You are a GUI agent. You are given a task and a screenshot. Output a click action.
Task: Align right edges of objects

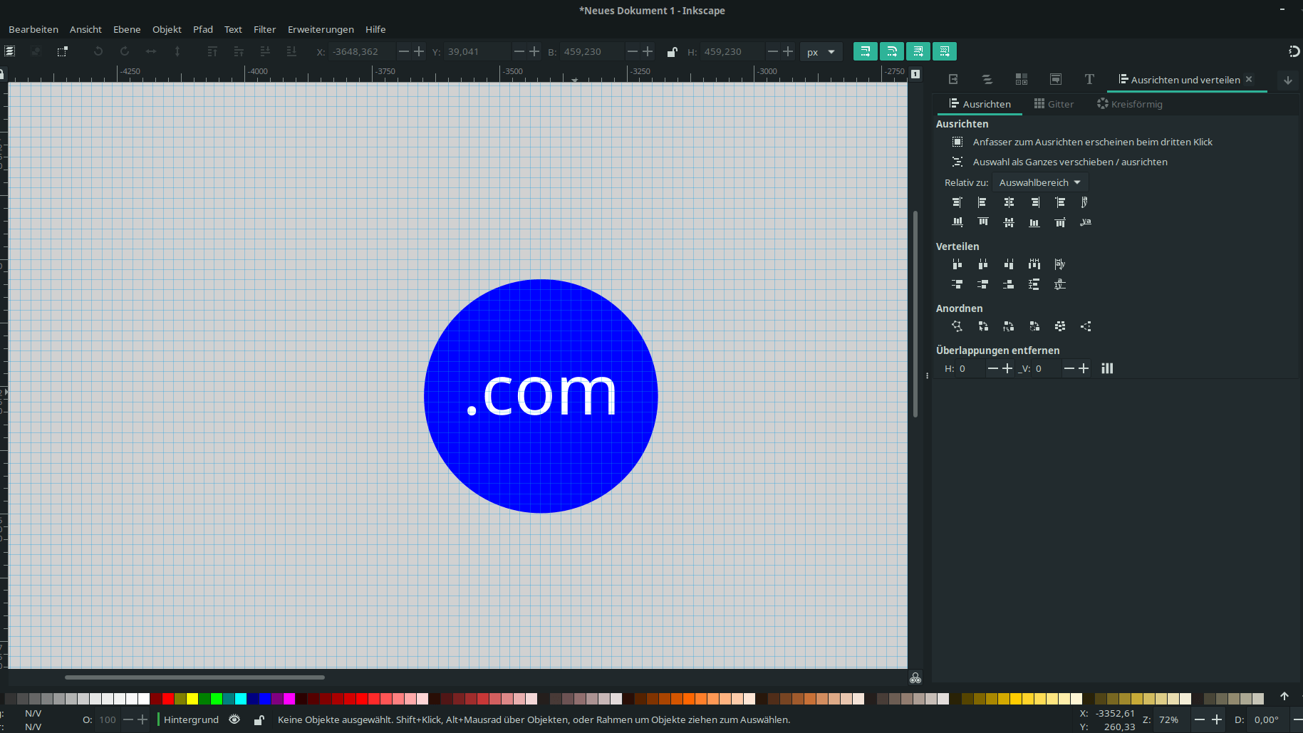(x=1034, y=202)
